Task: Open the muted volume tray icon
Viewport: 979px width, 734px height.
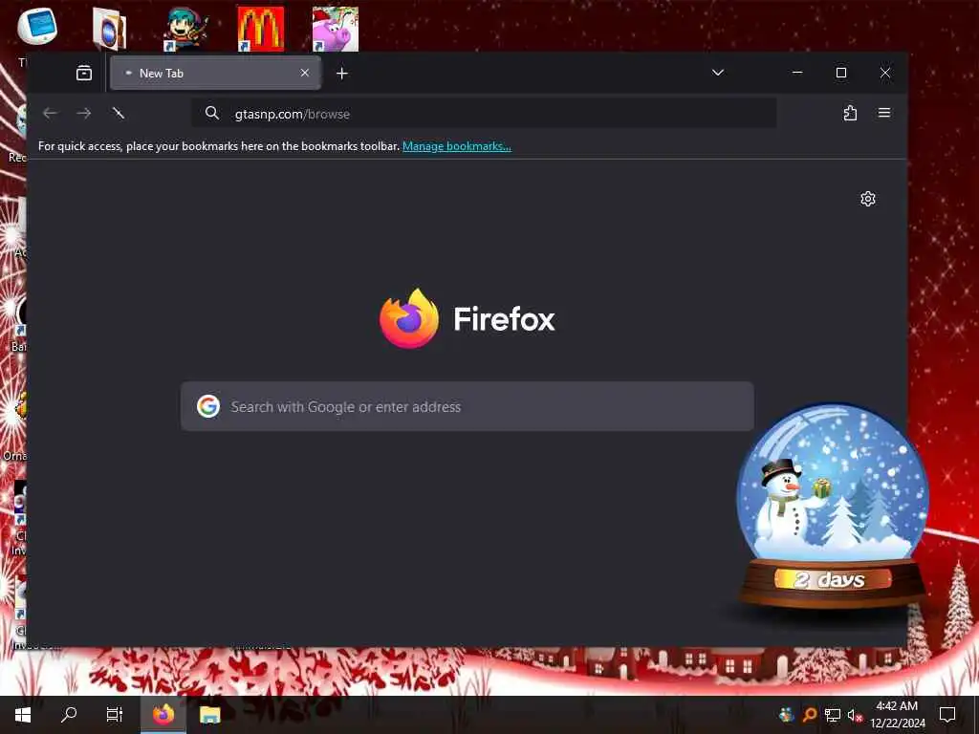Action: 855,715
